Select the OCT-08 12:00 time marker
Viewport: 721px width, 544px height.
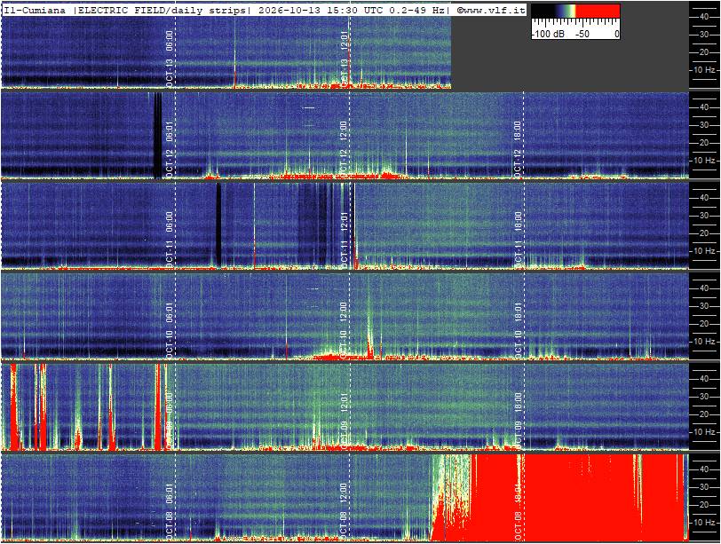pos(344,511)
